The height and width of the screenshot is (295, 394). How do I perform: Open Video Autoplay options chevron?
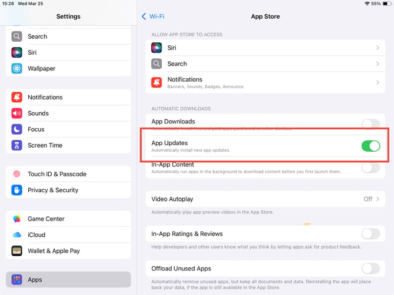click(x=378, y=199)
